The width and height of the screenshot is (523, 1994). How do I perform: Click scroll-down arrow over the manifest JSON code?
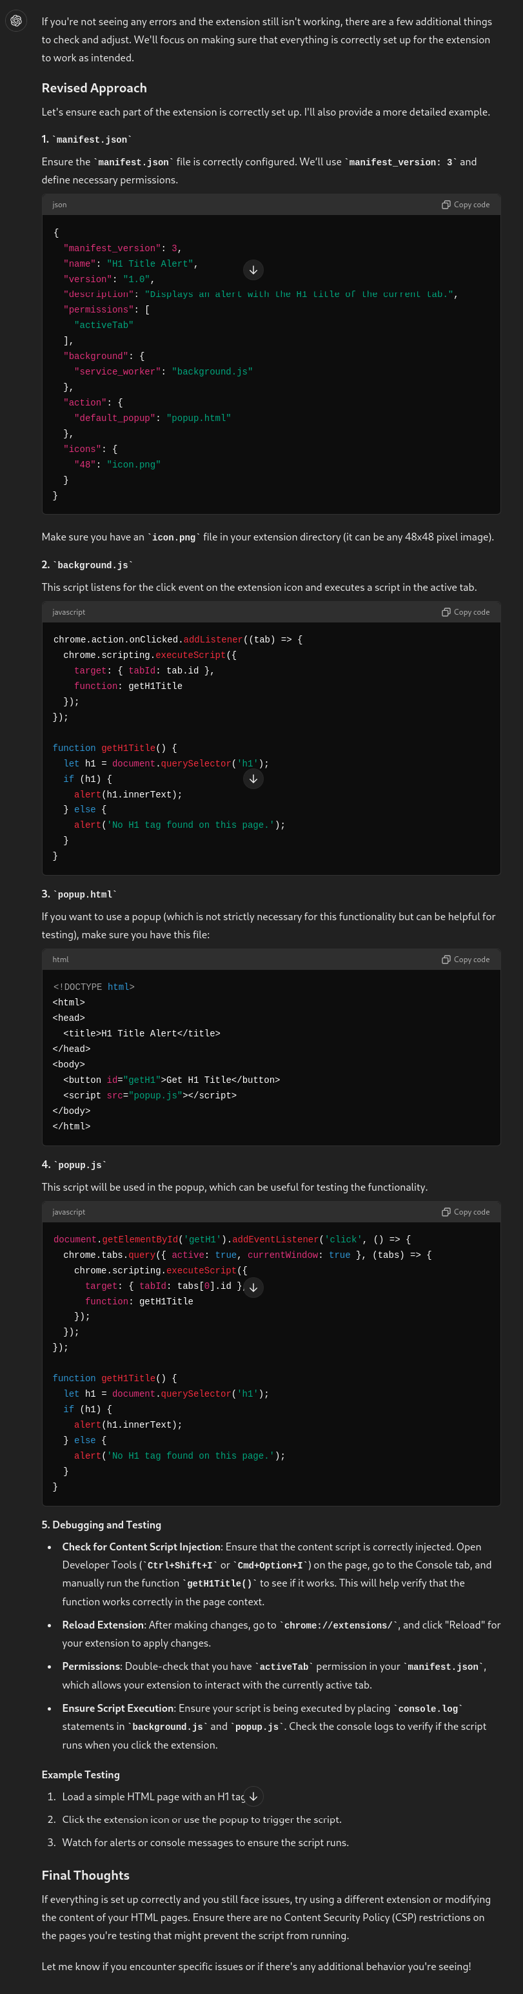tap(253, 270)
